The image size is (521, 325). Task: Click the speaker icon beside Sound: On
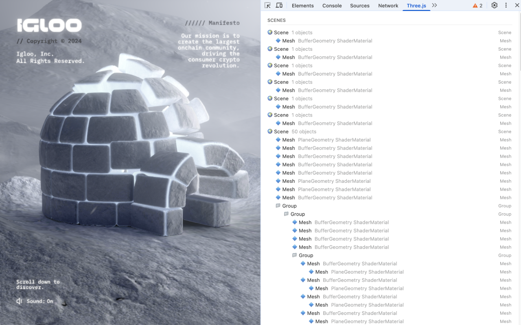coord(18,301)
